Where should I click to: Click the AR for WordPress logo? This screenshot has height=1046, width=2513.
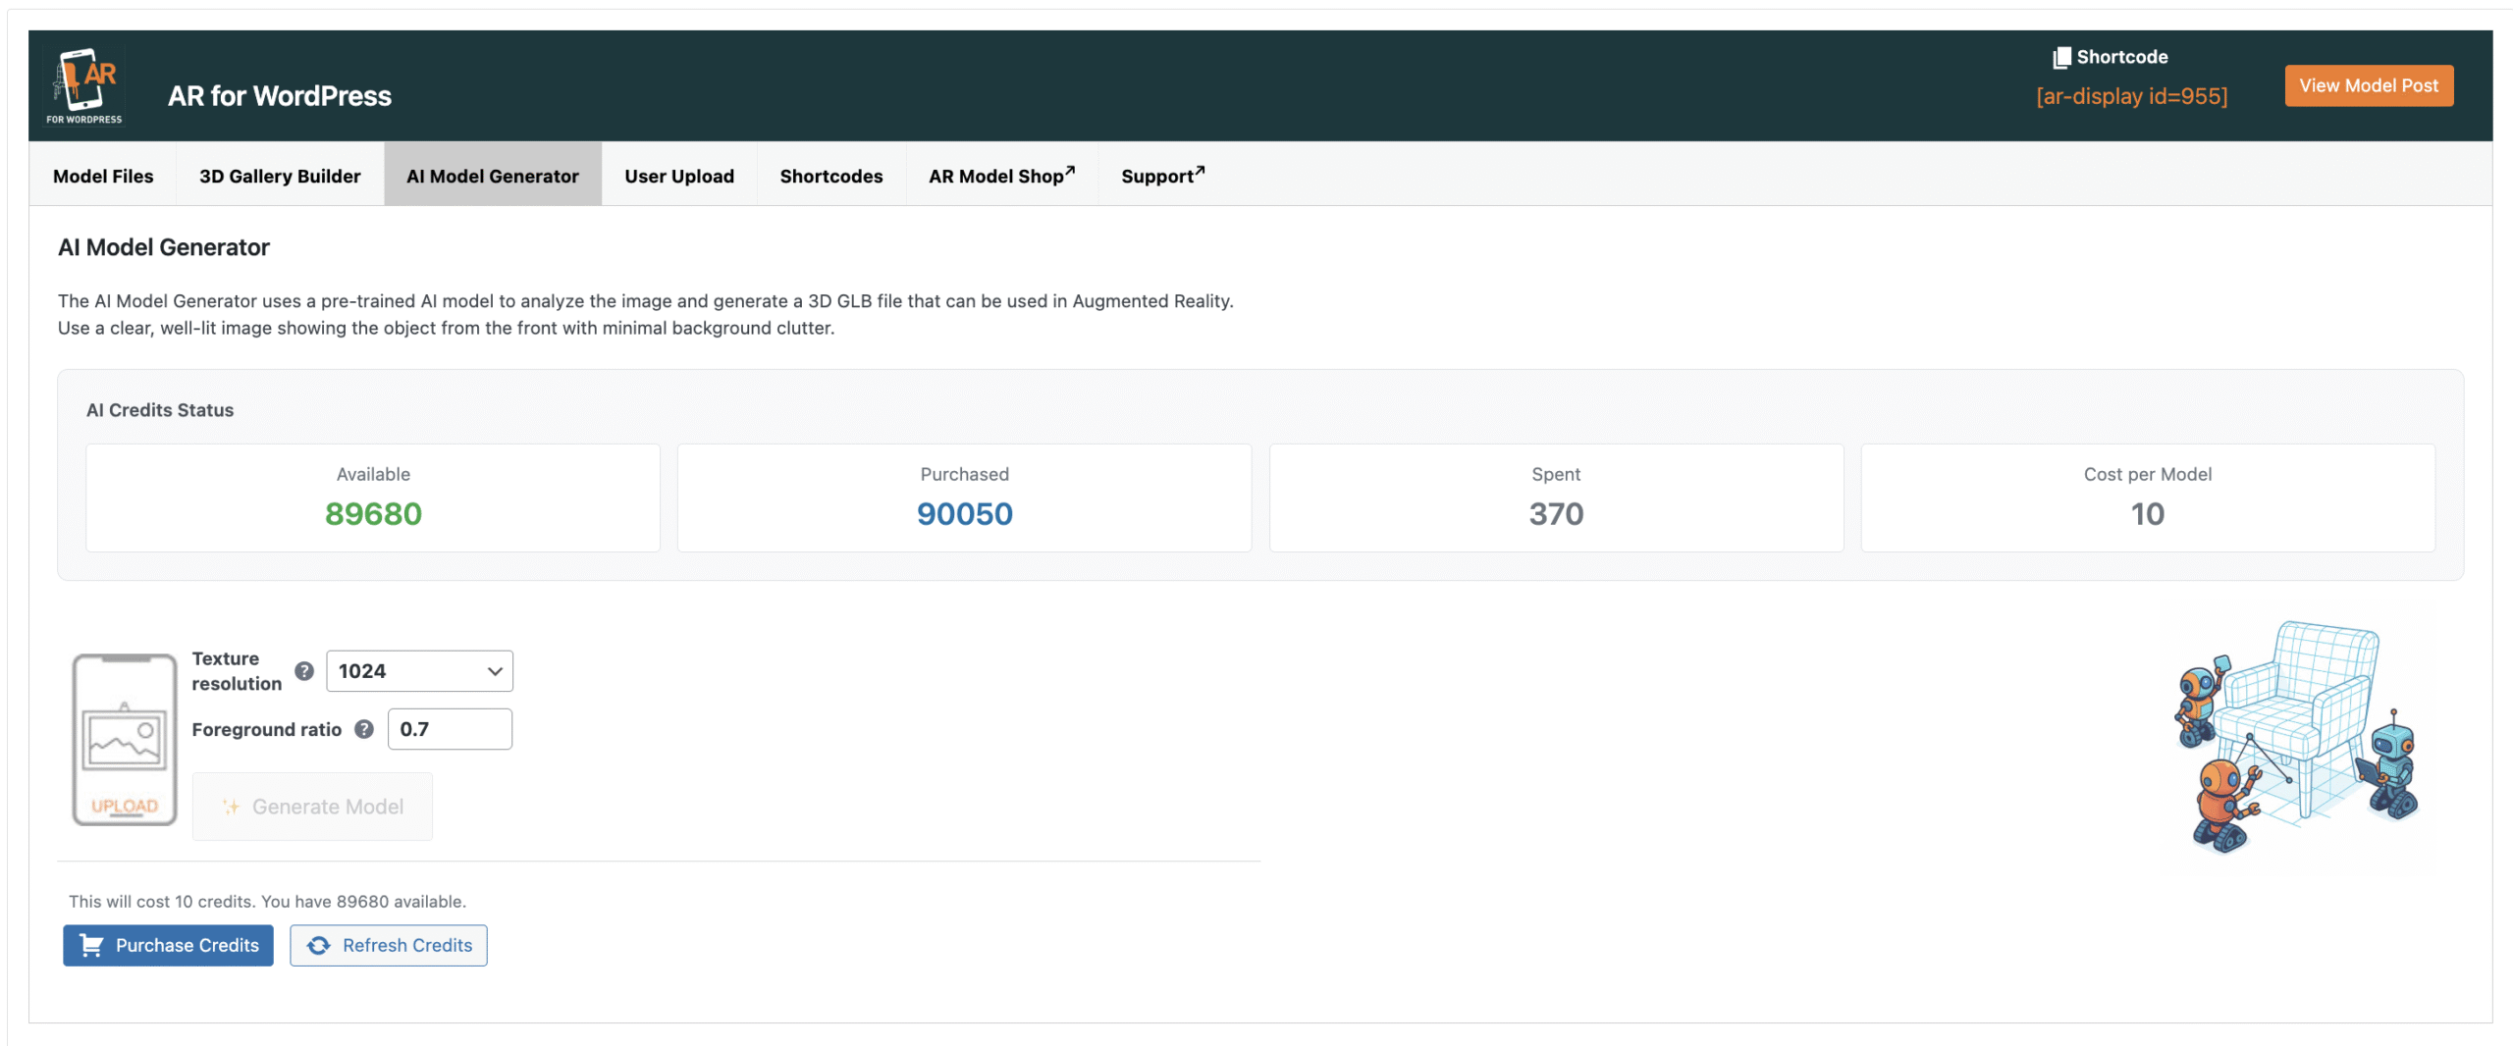(84, 86)
